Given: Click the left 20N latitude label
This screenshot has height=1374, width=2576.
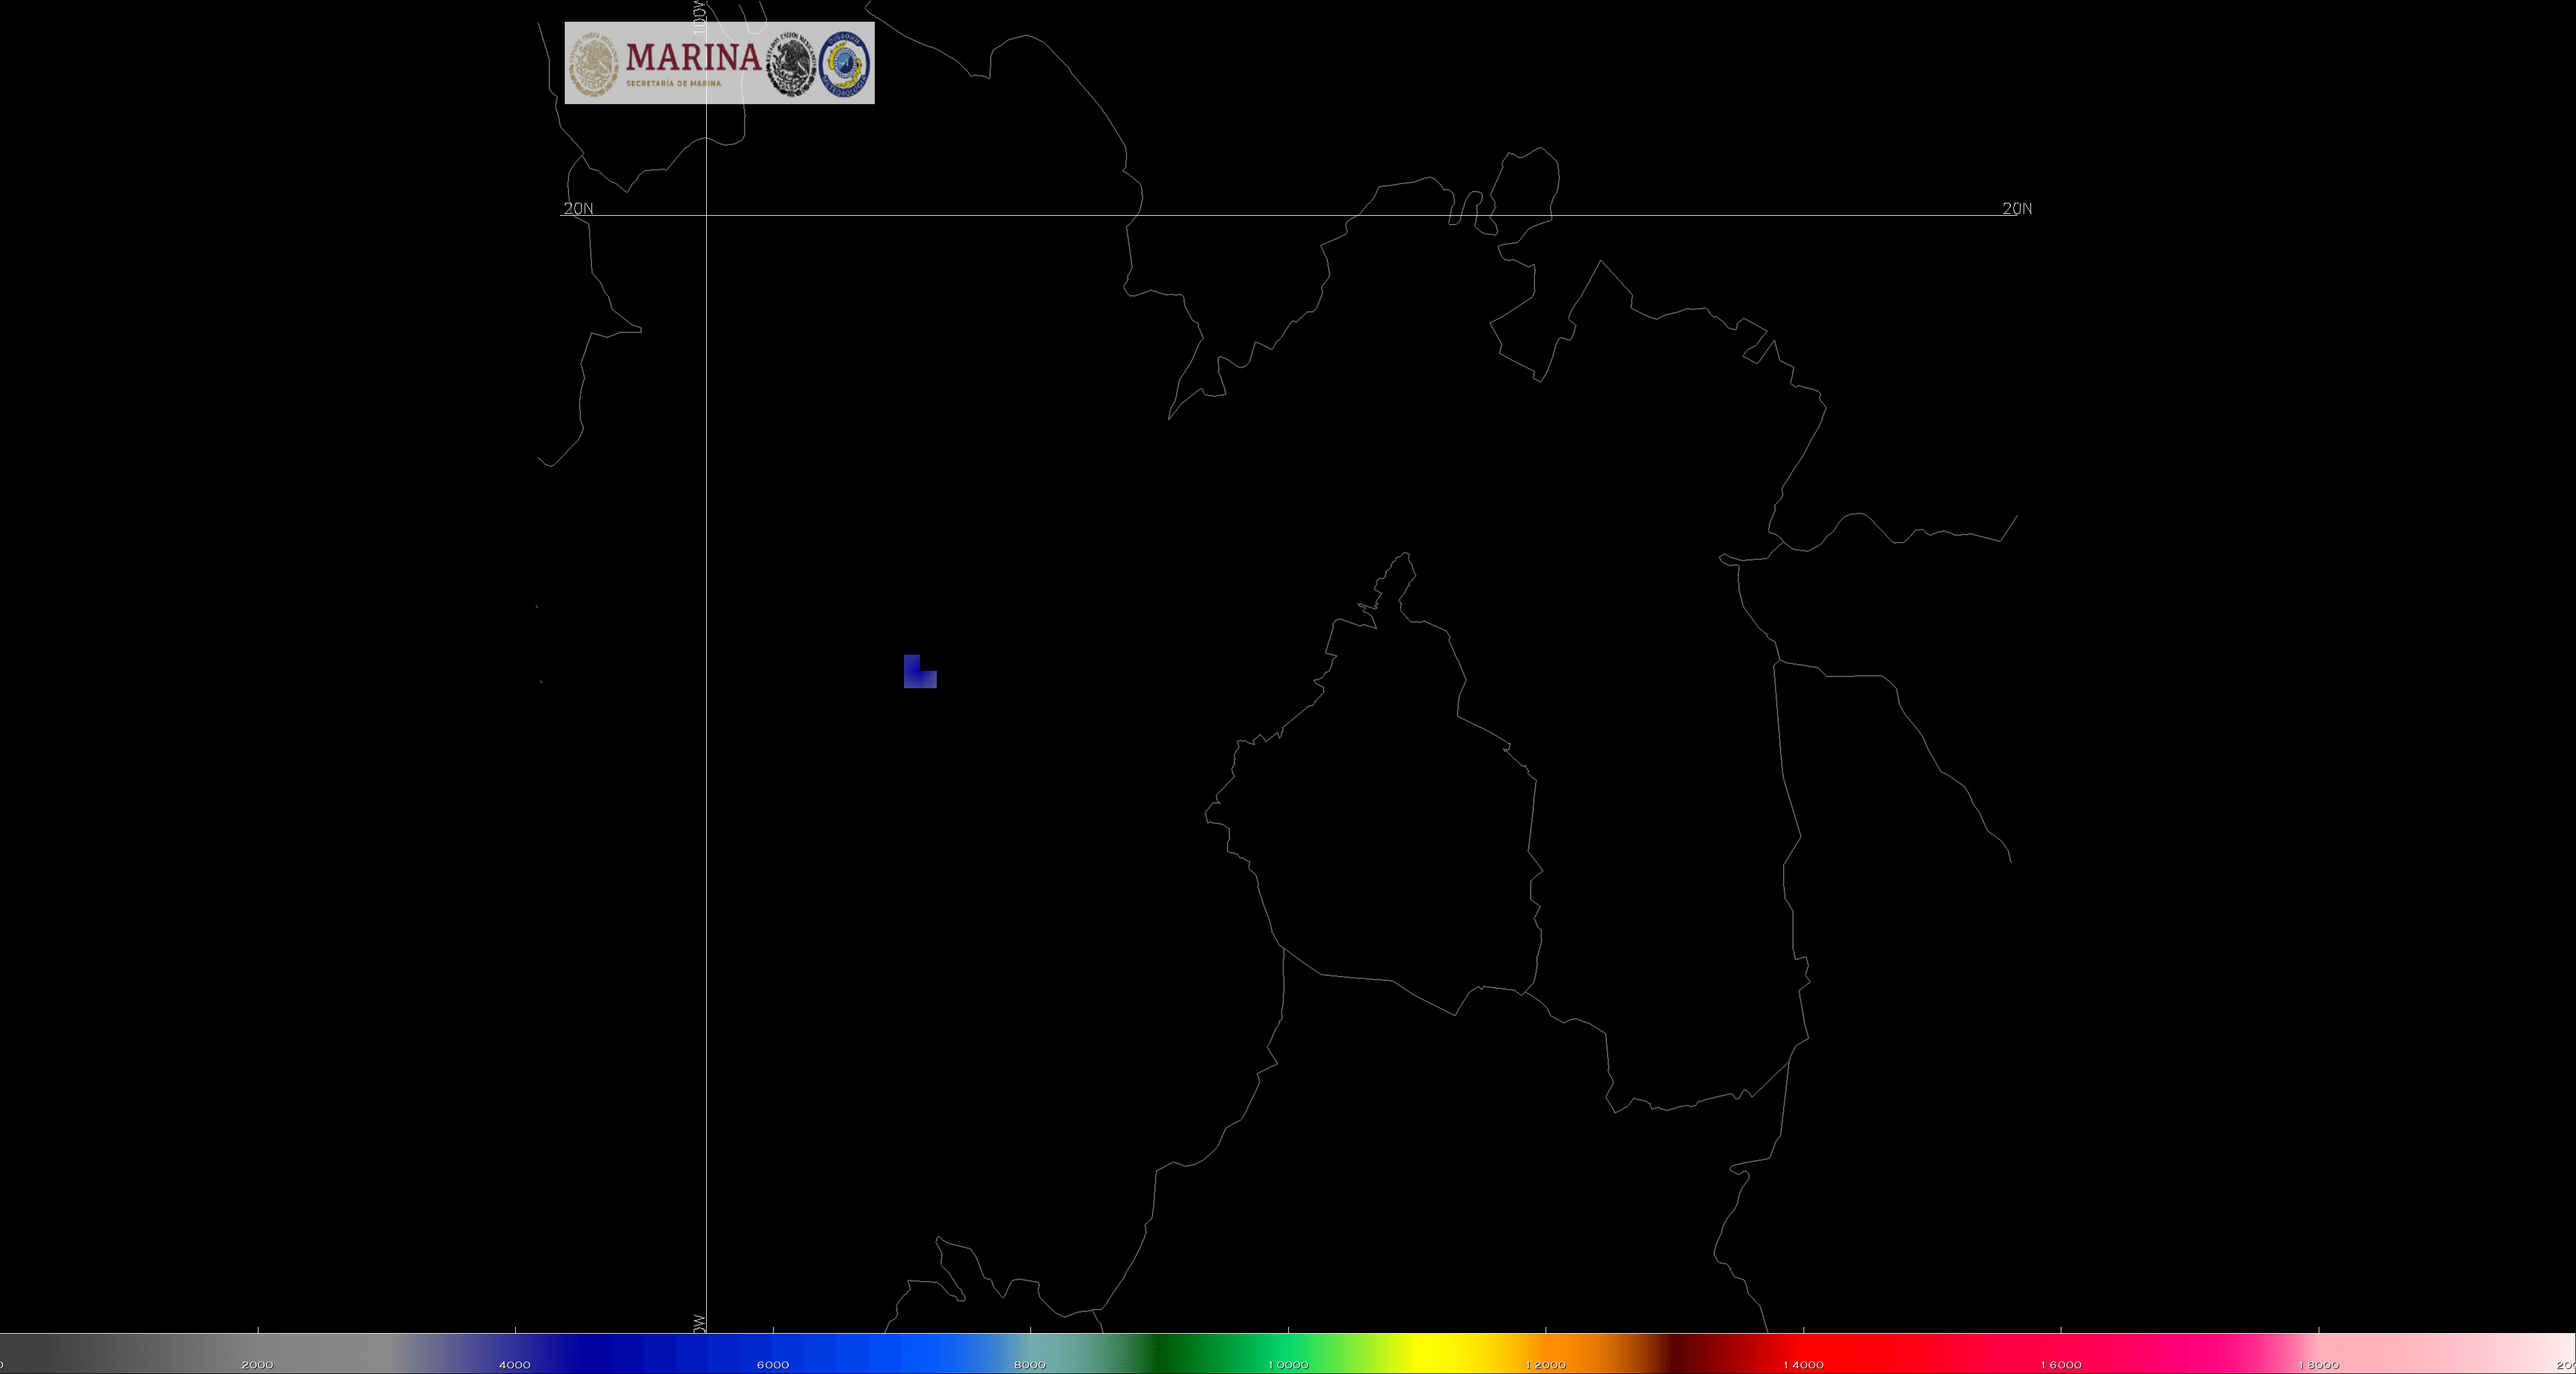Looking at the screenshot, I should [578, 208].
